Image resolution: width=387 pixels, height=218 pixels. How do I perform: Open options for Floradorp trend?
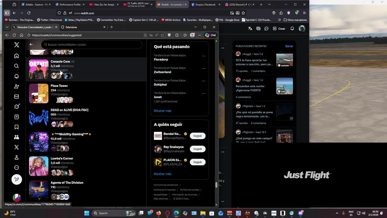click(203, 56)
